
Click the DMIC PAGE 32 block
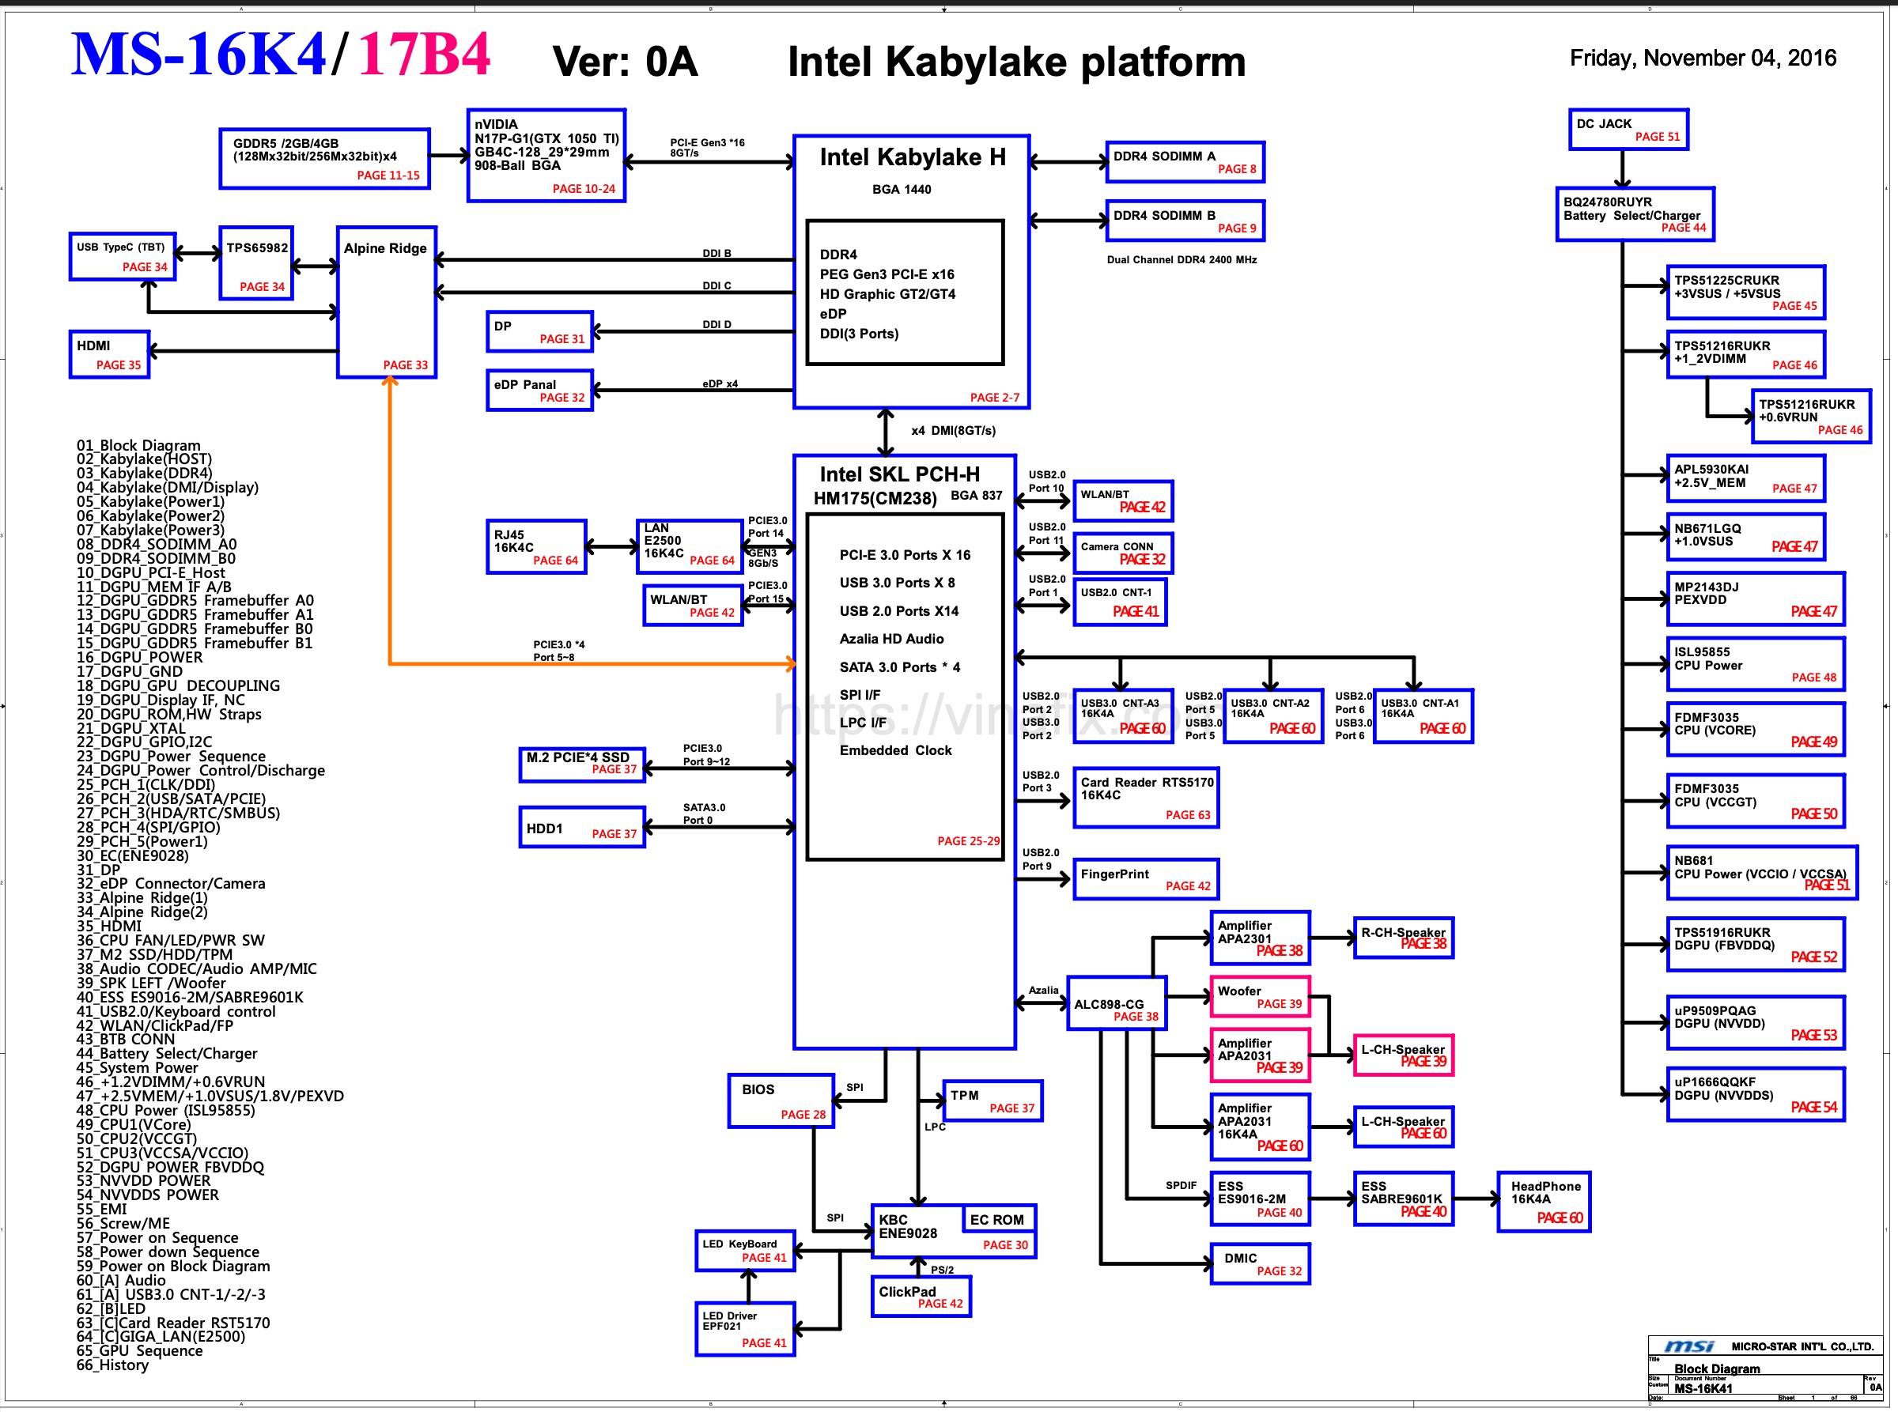[x=1261, y=1265]
